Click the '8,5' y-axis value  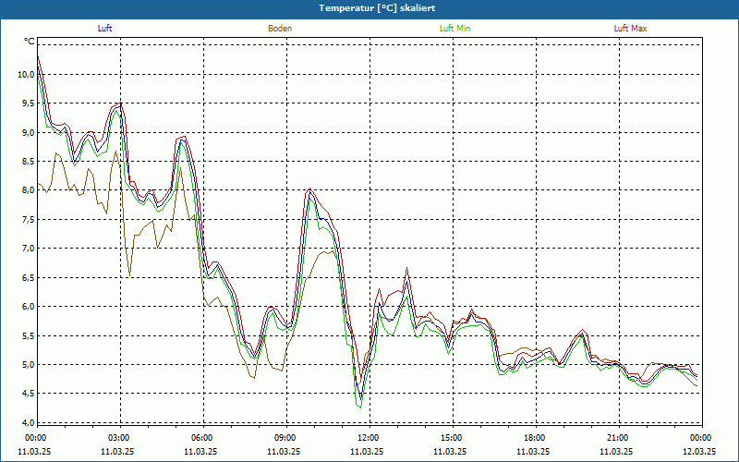point(29,161)
